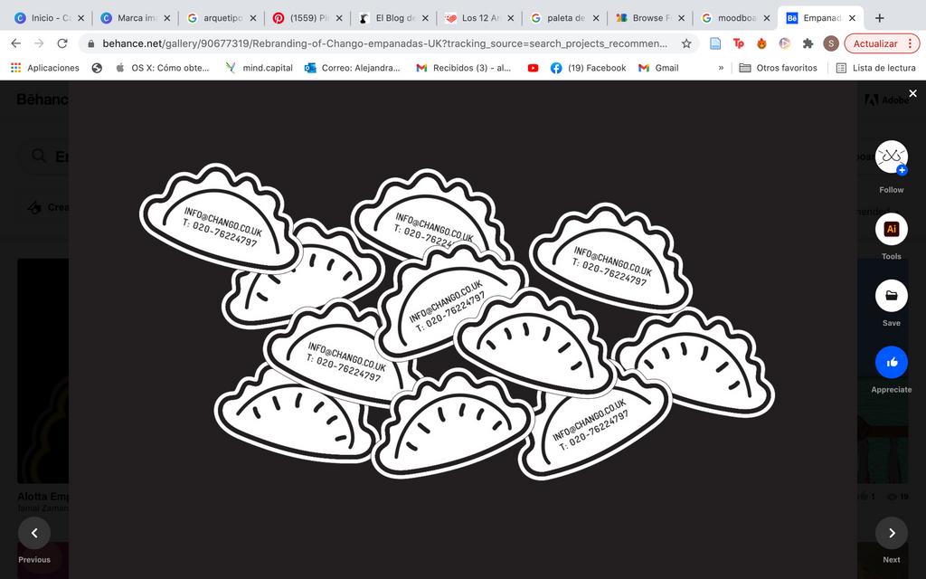
Task: Open the fire extension icon
Action: coord(761,43)
